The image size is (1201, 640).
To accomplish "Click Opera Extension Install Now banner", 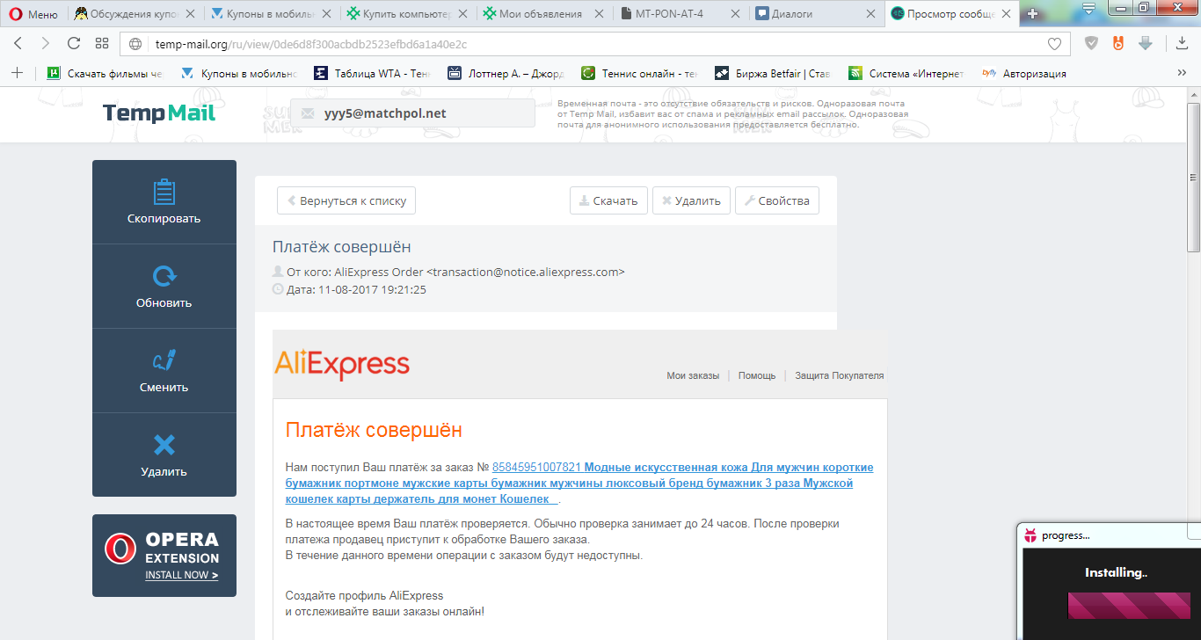I will tap(164, 556).
